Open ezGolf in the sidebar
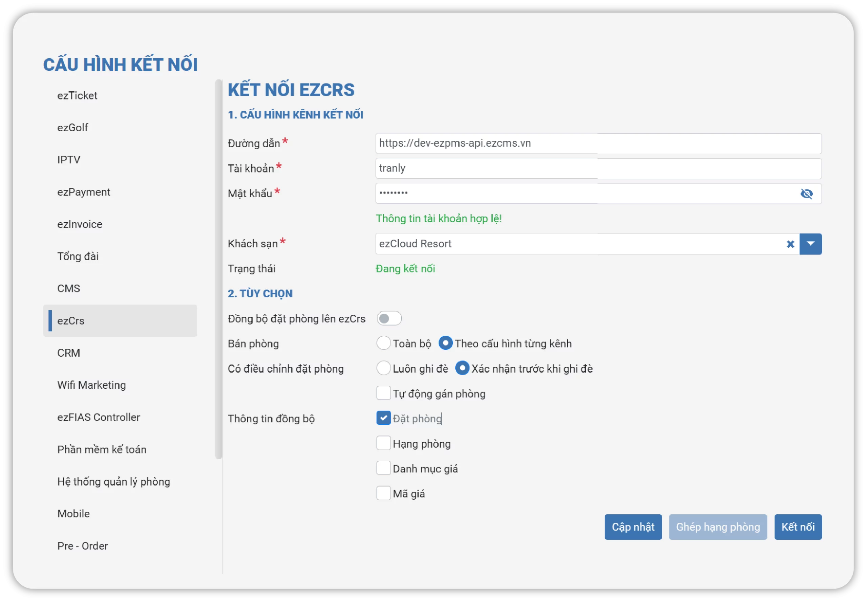The height and width of the screenshot is (602, 867). coord(120,128)
